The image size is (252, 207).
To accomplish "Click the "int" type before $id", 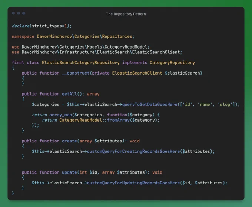I will 83,172.
